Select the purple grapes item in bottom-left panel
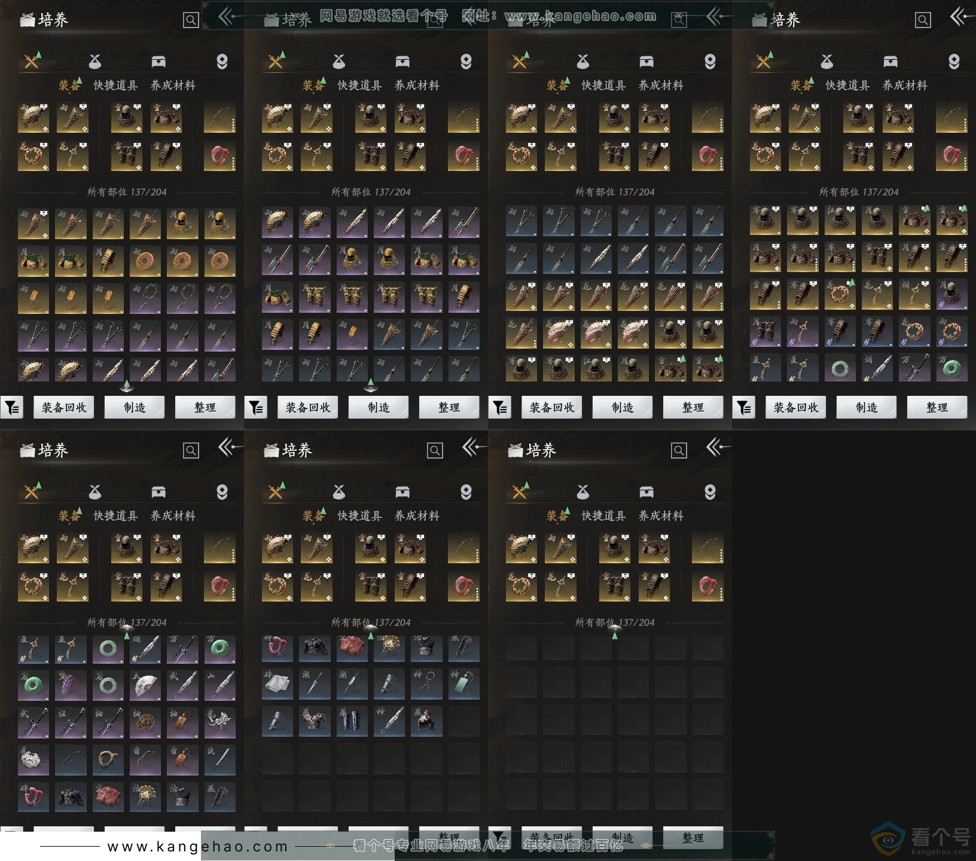 pos(71,686)
